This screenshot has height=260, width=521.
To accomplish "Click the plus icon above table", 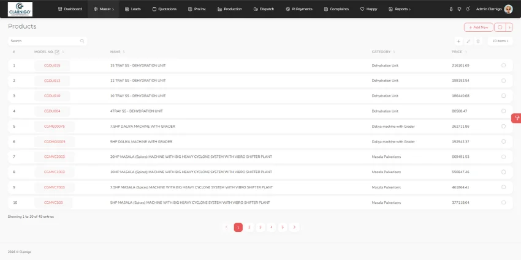I will tap(458, 41).
